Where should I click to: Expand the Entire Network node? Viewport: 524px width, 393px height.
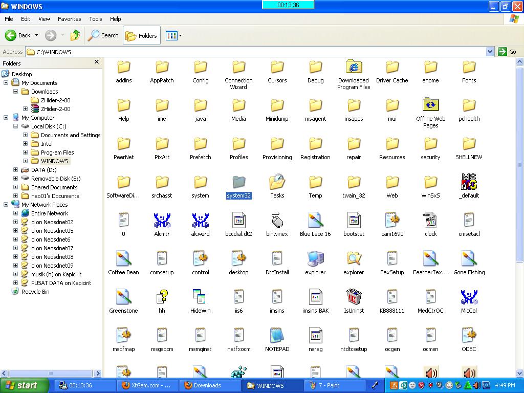click(x=15, y=213)
